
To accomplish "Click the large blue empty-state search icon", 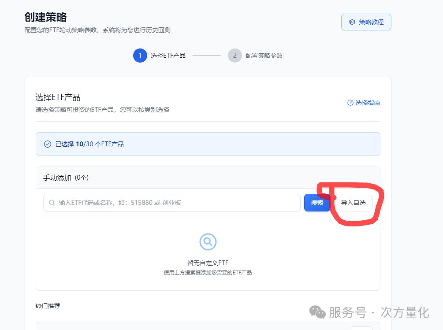I will click(208, 241).
